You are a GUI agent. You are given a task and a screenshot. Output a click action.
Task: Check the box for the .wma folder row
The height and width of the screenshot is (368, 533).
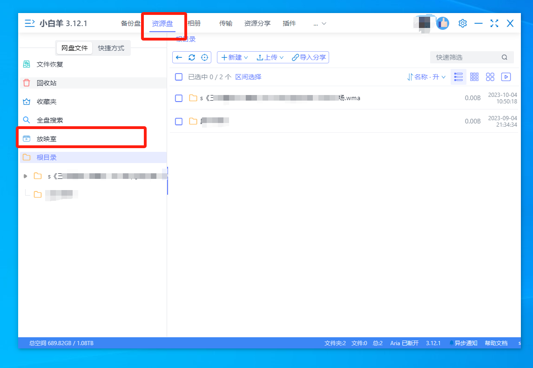pos(178,98)
